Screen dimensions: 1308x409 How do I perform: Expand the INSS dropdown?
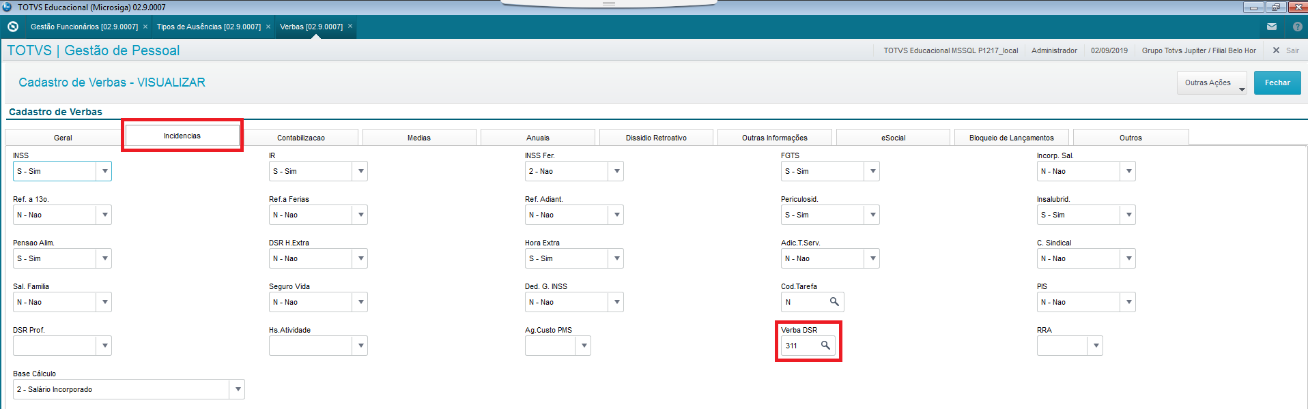point(104,171)
